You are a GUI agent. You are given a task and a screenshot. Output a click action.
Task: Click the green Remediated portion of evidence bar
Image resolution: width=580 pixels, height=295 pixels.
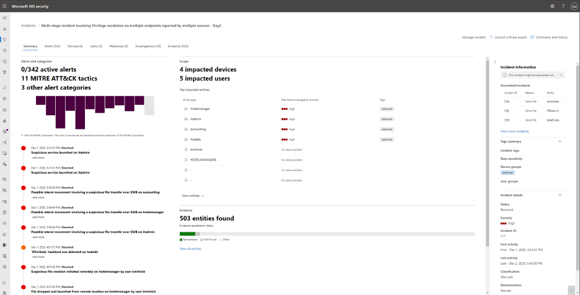tap(187, 234)
